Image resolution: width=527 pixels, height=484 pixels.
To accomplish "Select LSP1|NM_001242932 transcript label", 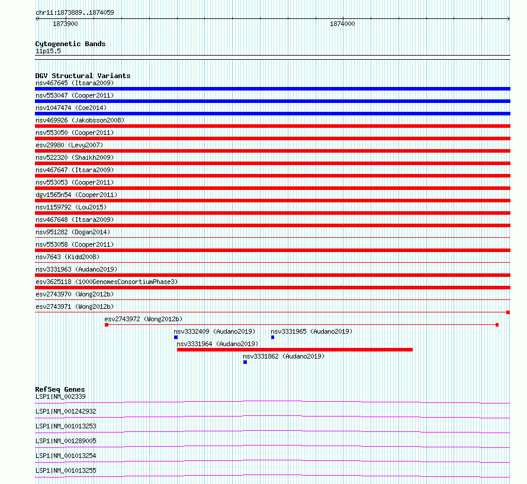I will click(66, 411).
